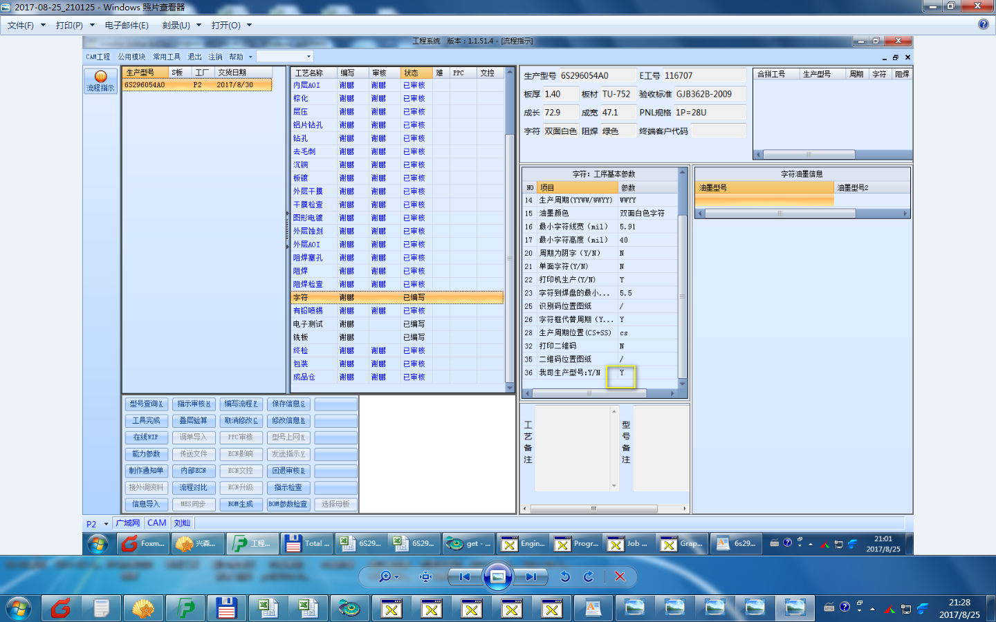Click the 状态 column header in the process table
This screenshot has height=622, width=996.
point(417,73)
